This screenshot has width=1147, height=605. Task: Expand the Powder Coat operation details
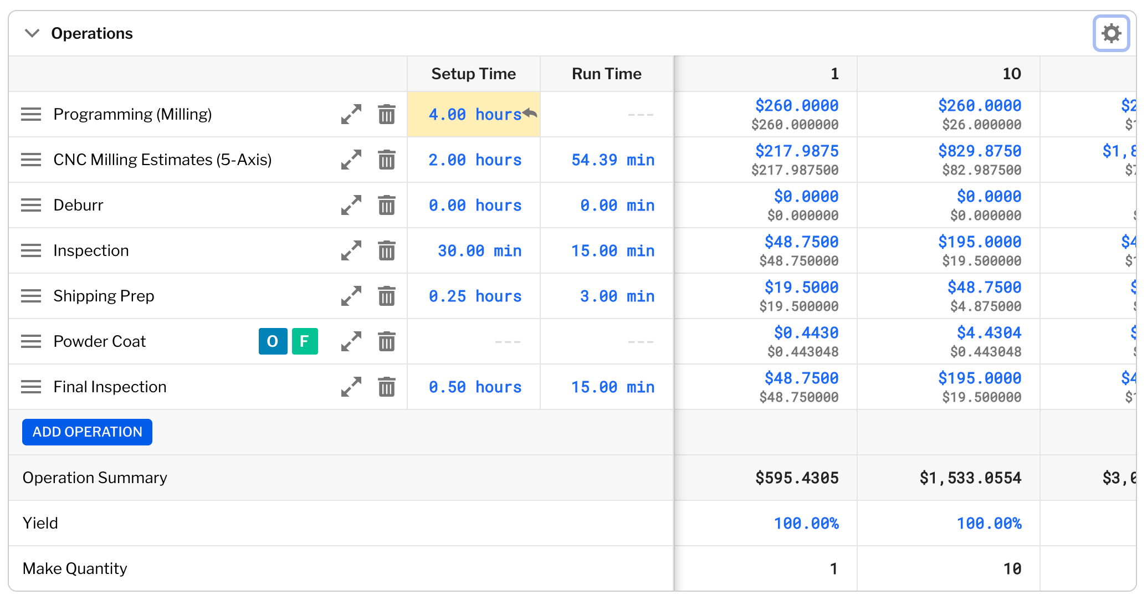(x=351, y=342)
